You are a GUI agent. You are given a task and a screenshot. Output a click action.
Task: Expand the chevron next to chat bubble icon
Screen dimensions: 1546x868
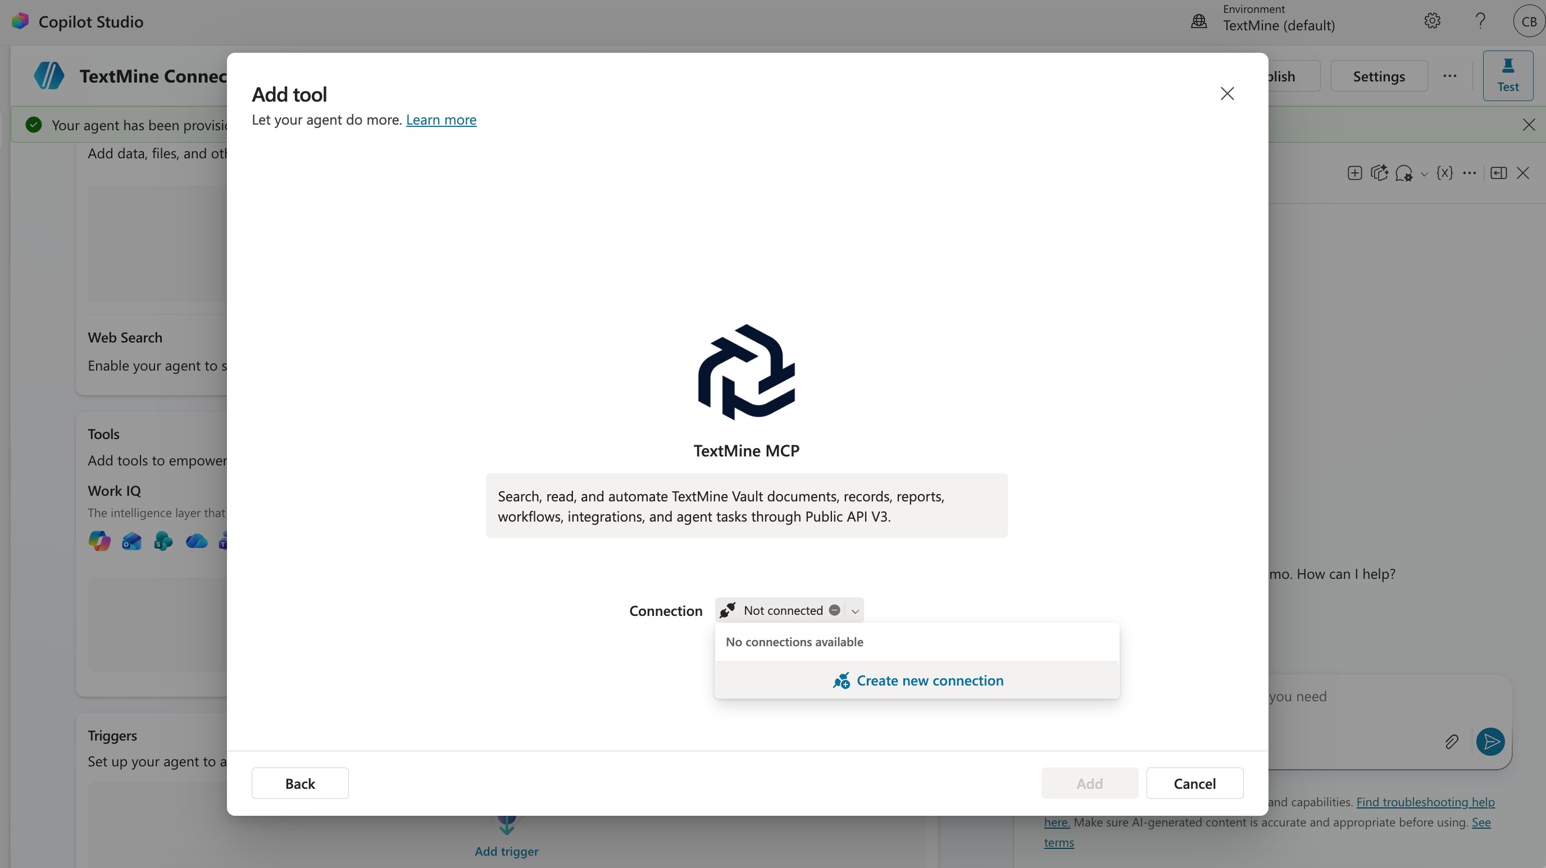click(x=1424, y=175)
